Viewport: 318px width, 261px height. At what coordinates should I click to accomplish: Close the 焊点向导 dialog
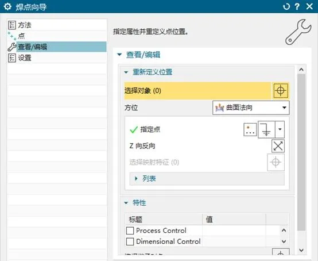[309, 6]
